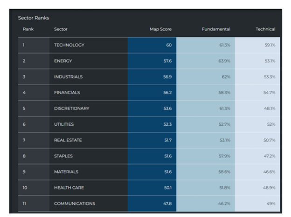Click Financials' Technical cell 54.7%
The width and height of the screenshot is (291, 217).
pyautogui.click(x=269, y=93)
